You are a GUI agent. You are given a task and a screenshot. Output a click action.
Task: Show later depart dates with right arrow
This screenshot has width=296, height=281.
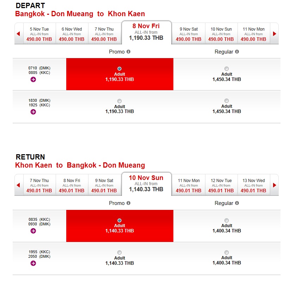click(275, 34)
